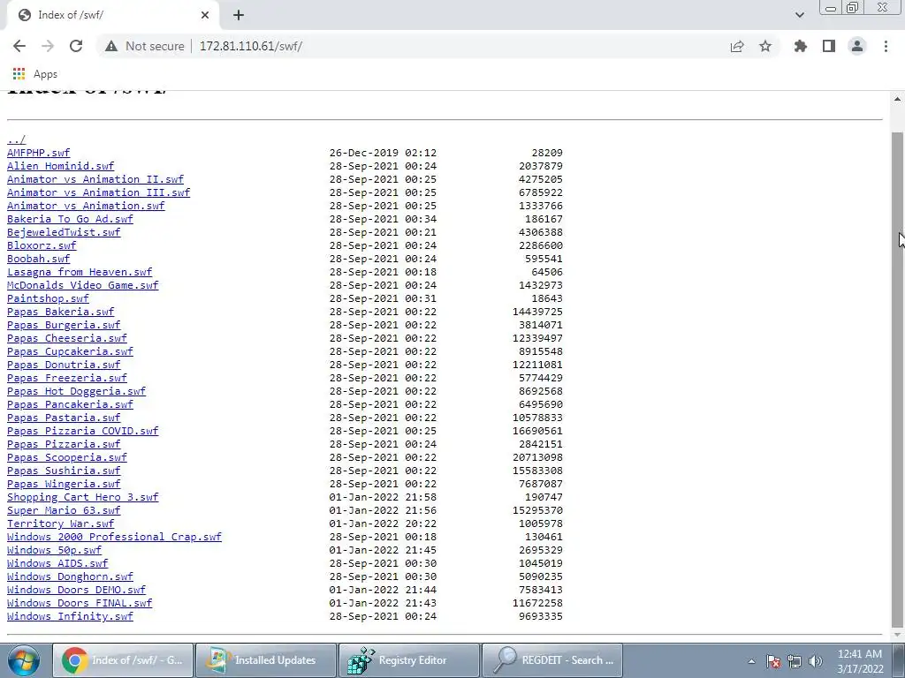Open a new browser tab

239,16
